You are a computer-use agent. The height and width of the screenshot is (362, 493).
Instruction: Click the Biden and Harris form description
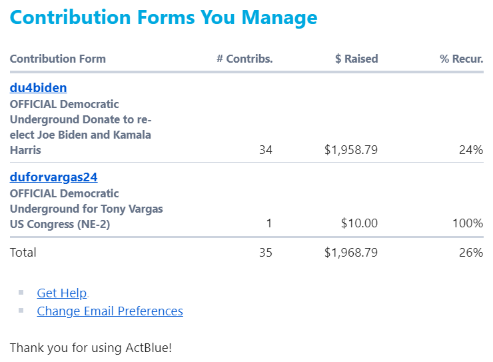click(x=81, y=127)
